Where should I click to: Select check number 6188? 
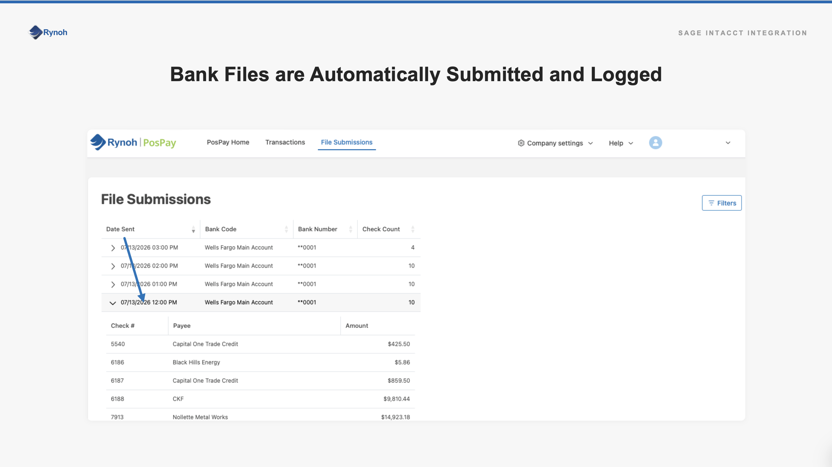tap(117, 399)
